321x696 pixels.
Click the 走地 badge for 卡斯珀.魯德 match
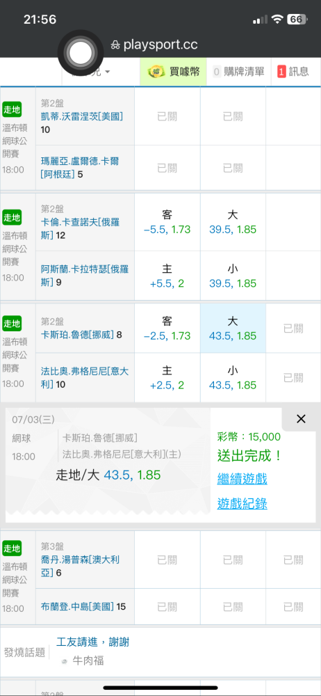pos(12,324)
